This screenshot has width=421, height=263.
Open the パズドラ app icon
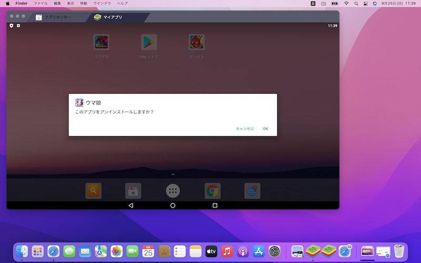point(101,42)
